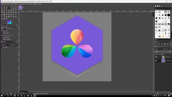Select the Smudge tool
The image size is (172, 97).
(4, 19)
